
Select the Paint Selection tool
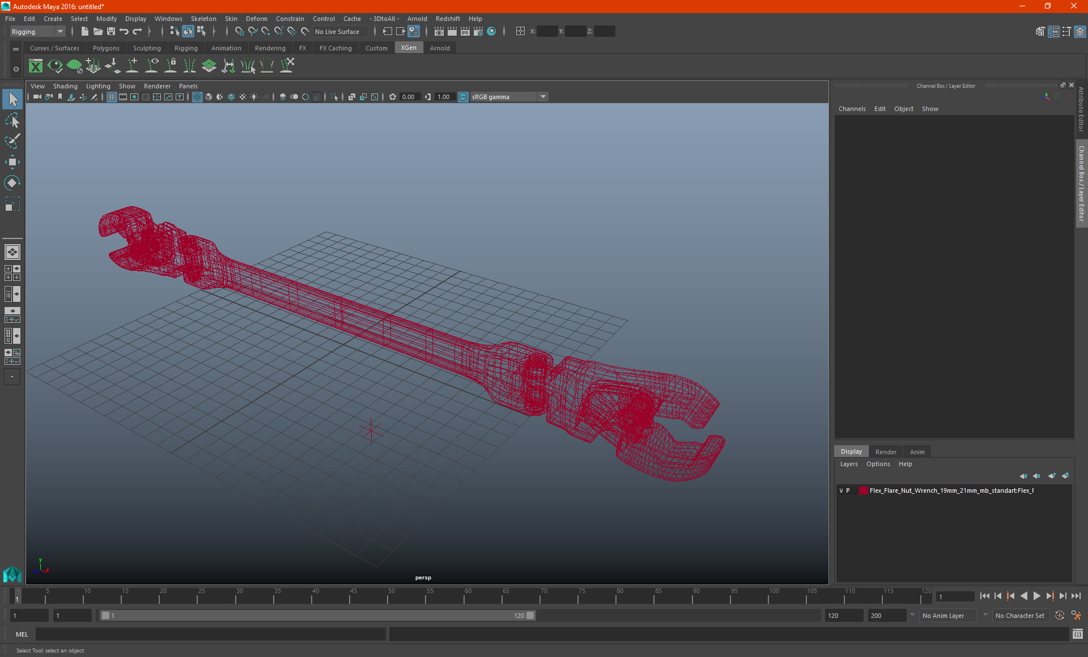[x=12, y=141]
